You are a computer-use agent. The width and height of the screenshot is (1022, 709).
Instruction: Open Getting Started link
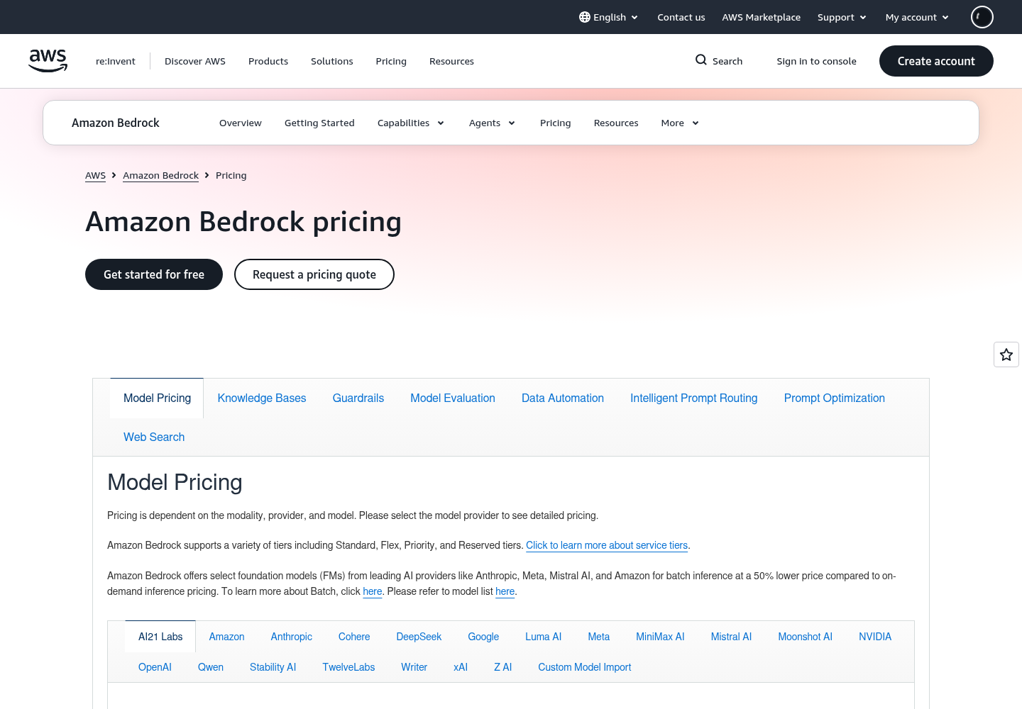click(x=319, y=123)
